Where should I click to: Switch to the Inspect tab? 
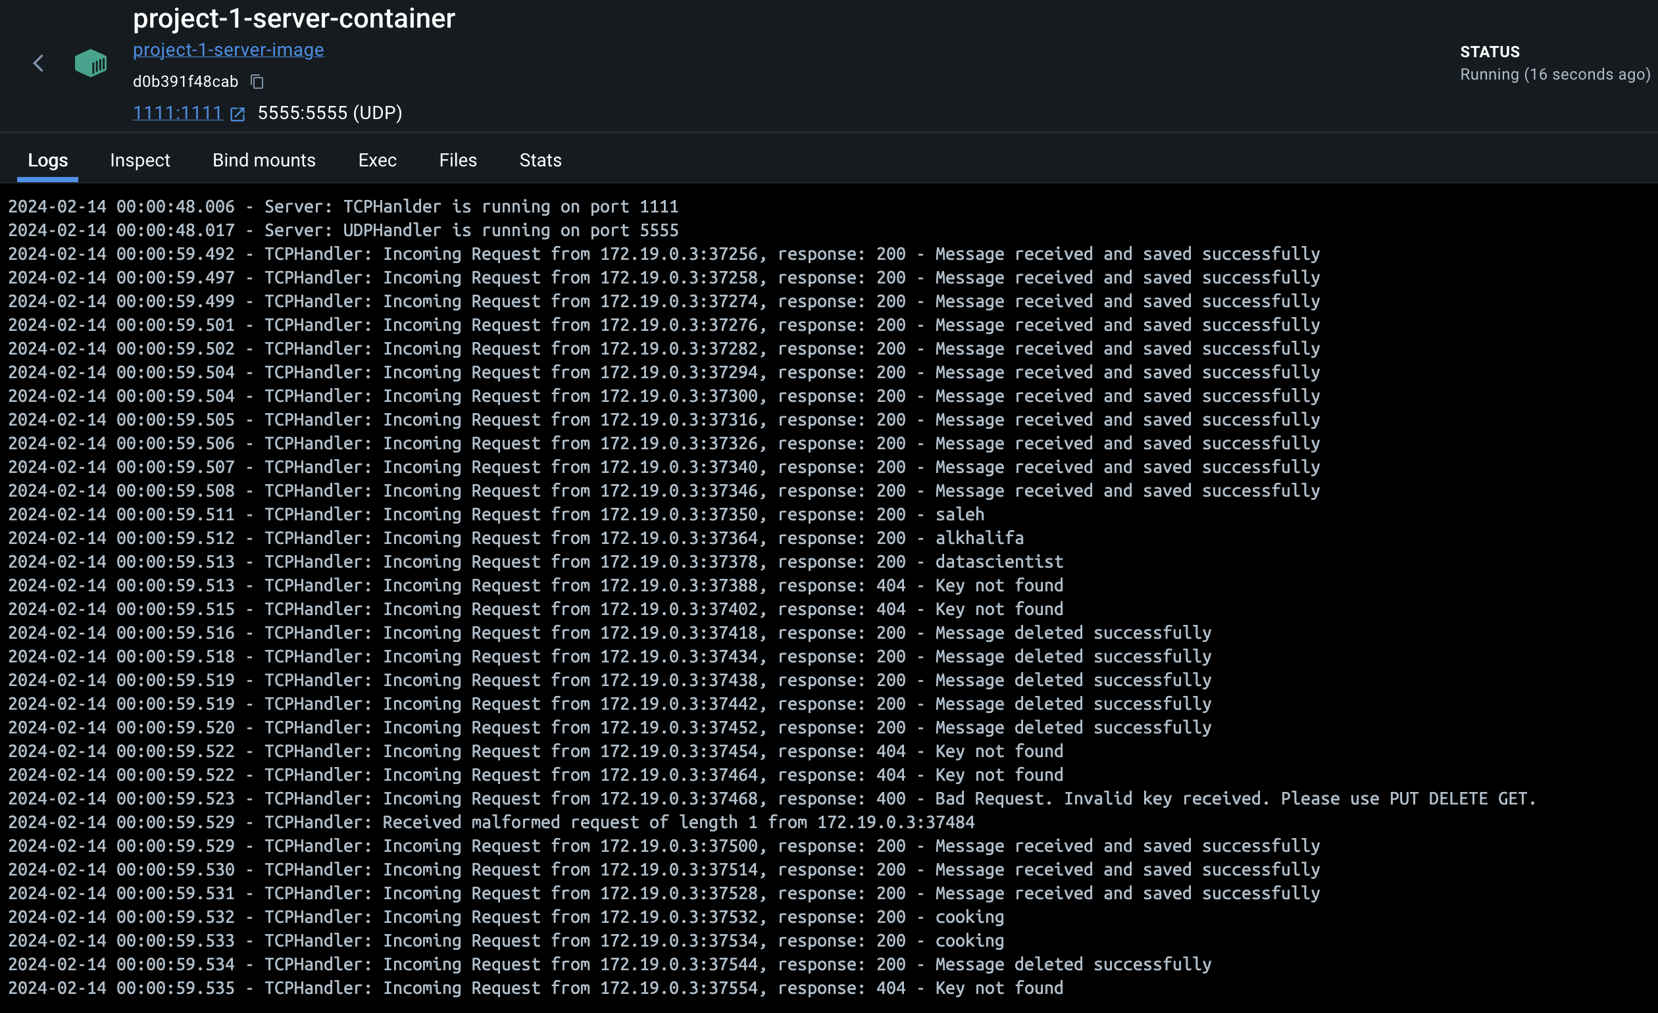click(x=140, y=160)
